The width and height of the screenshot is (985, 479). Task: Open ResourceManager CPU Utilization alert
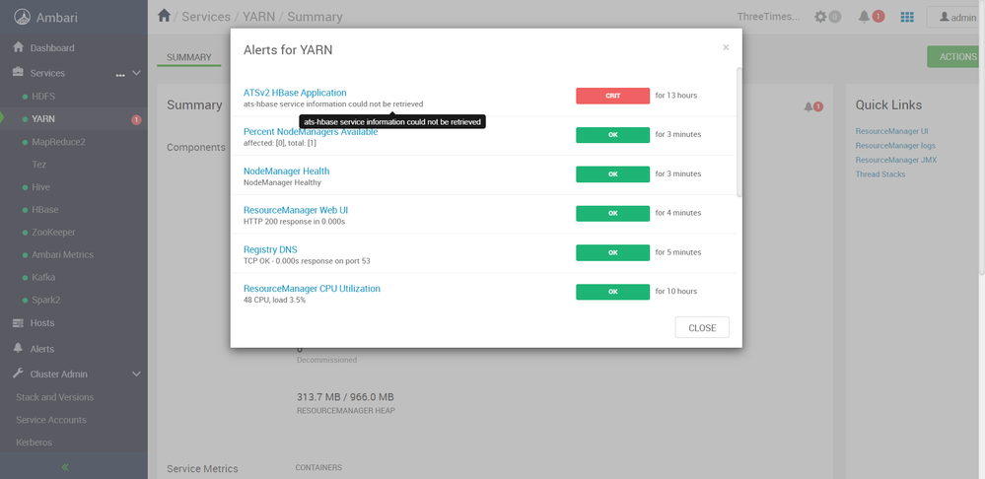click(312, 289)
